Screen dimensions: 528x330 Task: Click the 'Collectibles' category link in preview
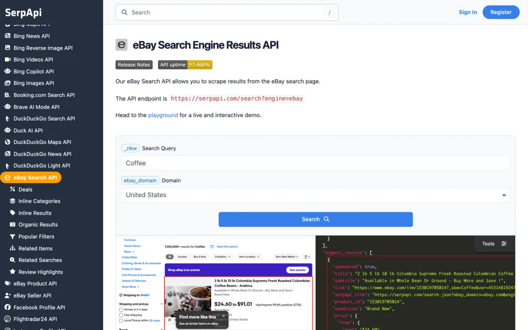(129, 257)
